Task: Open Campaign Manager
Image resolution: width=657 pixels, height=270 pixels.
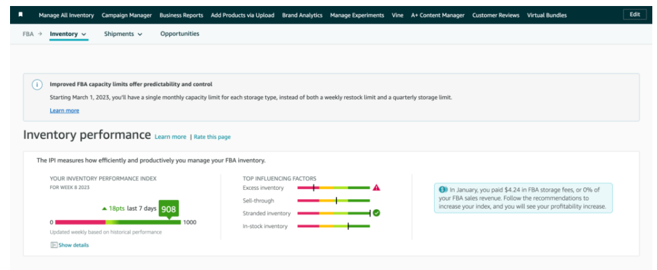Action: 127,15
